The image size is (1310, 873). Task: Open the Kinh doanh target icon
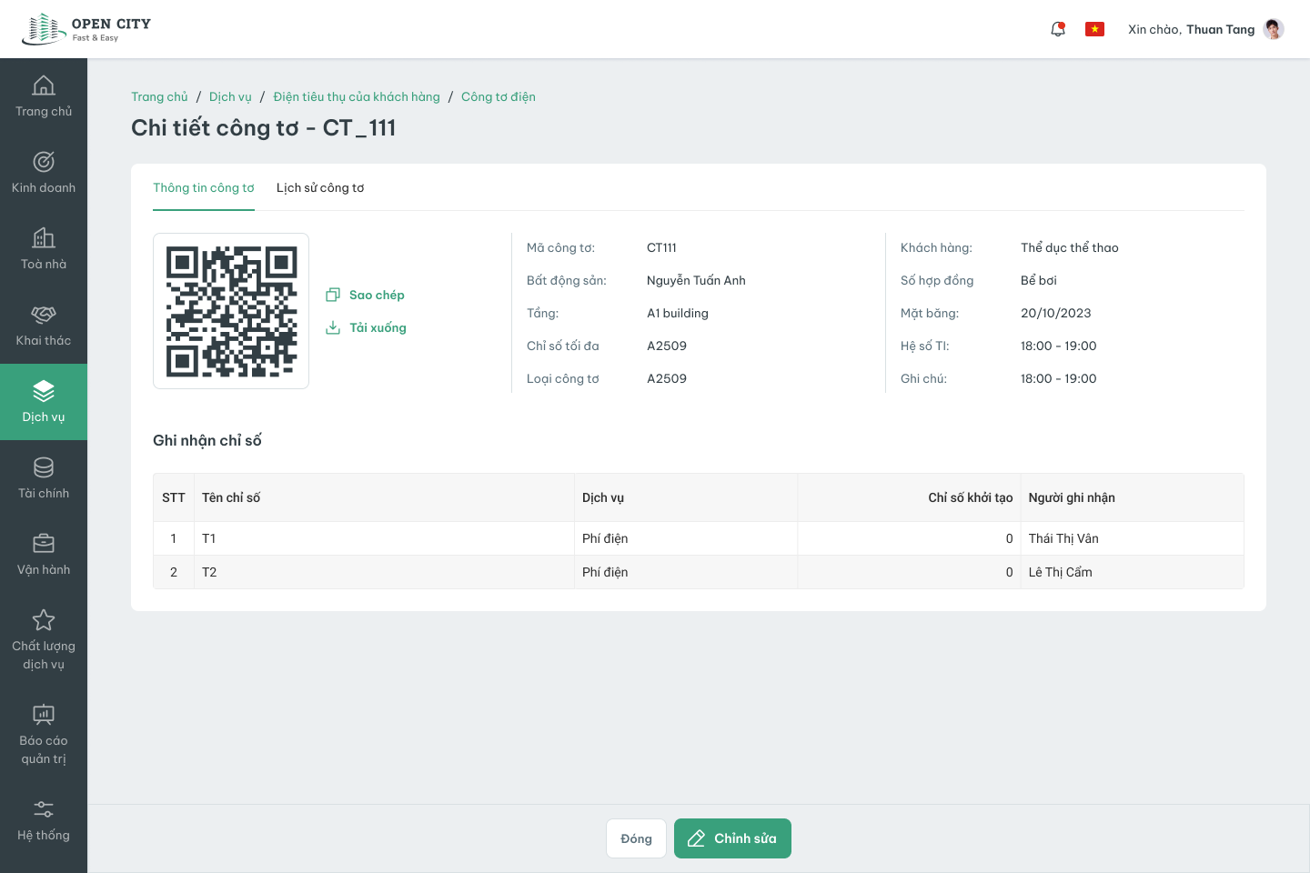pos(44,162)
